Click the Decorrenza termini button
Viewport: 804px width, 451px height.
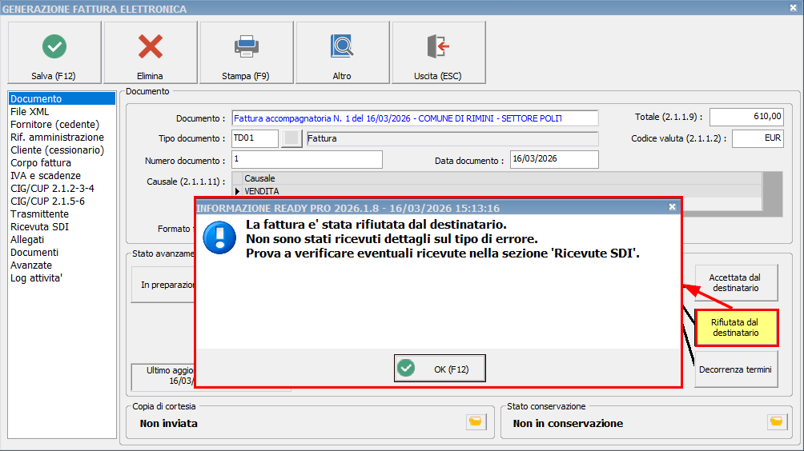[735, 369]
